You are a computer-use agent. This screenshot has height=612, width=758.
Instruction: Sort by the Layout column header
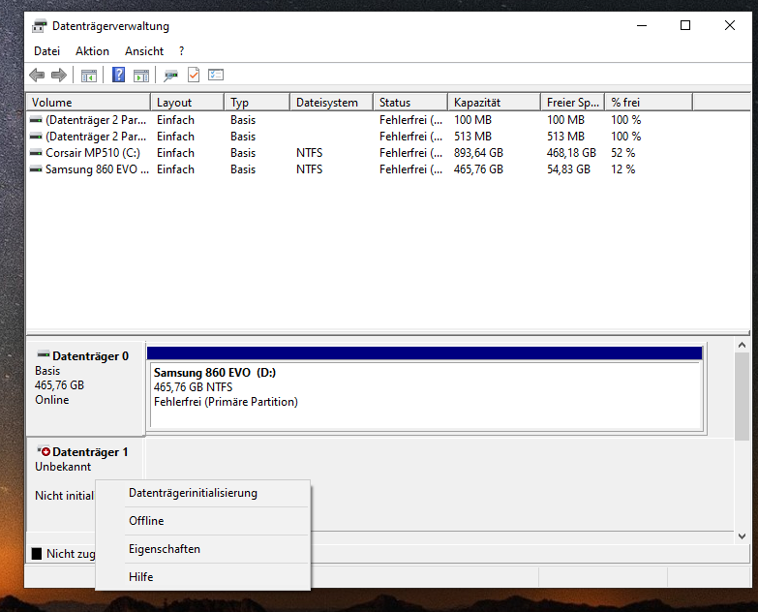[x=188, y=103]
